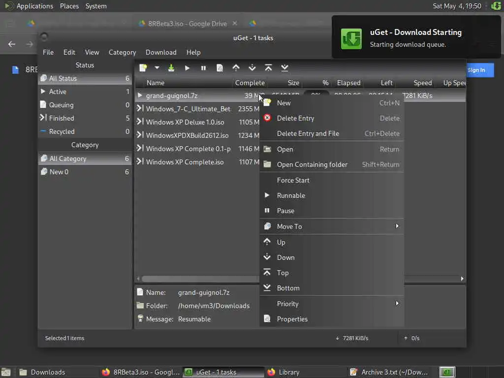Image resolution: width=504 pixels, height=378 pixels.
Task: Choose Force Start in the context menu
Action: (331, 180)
